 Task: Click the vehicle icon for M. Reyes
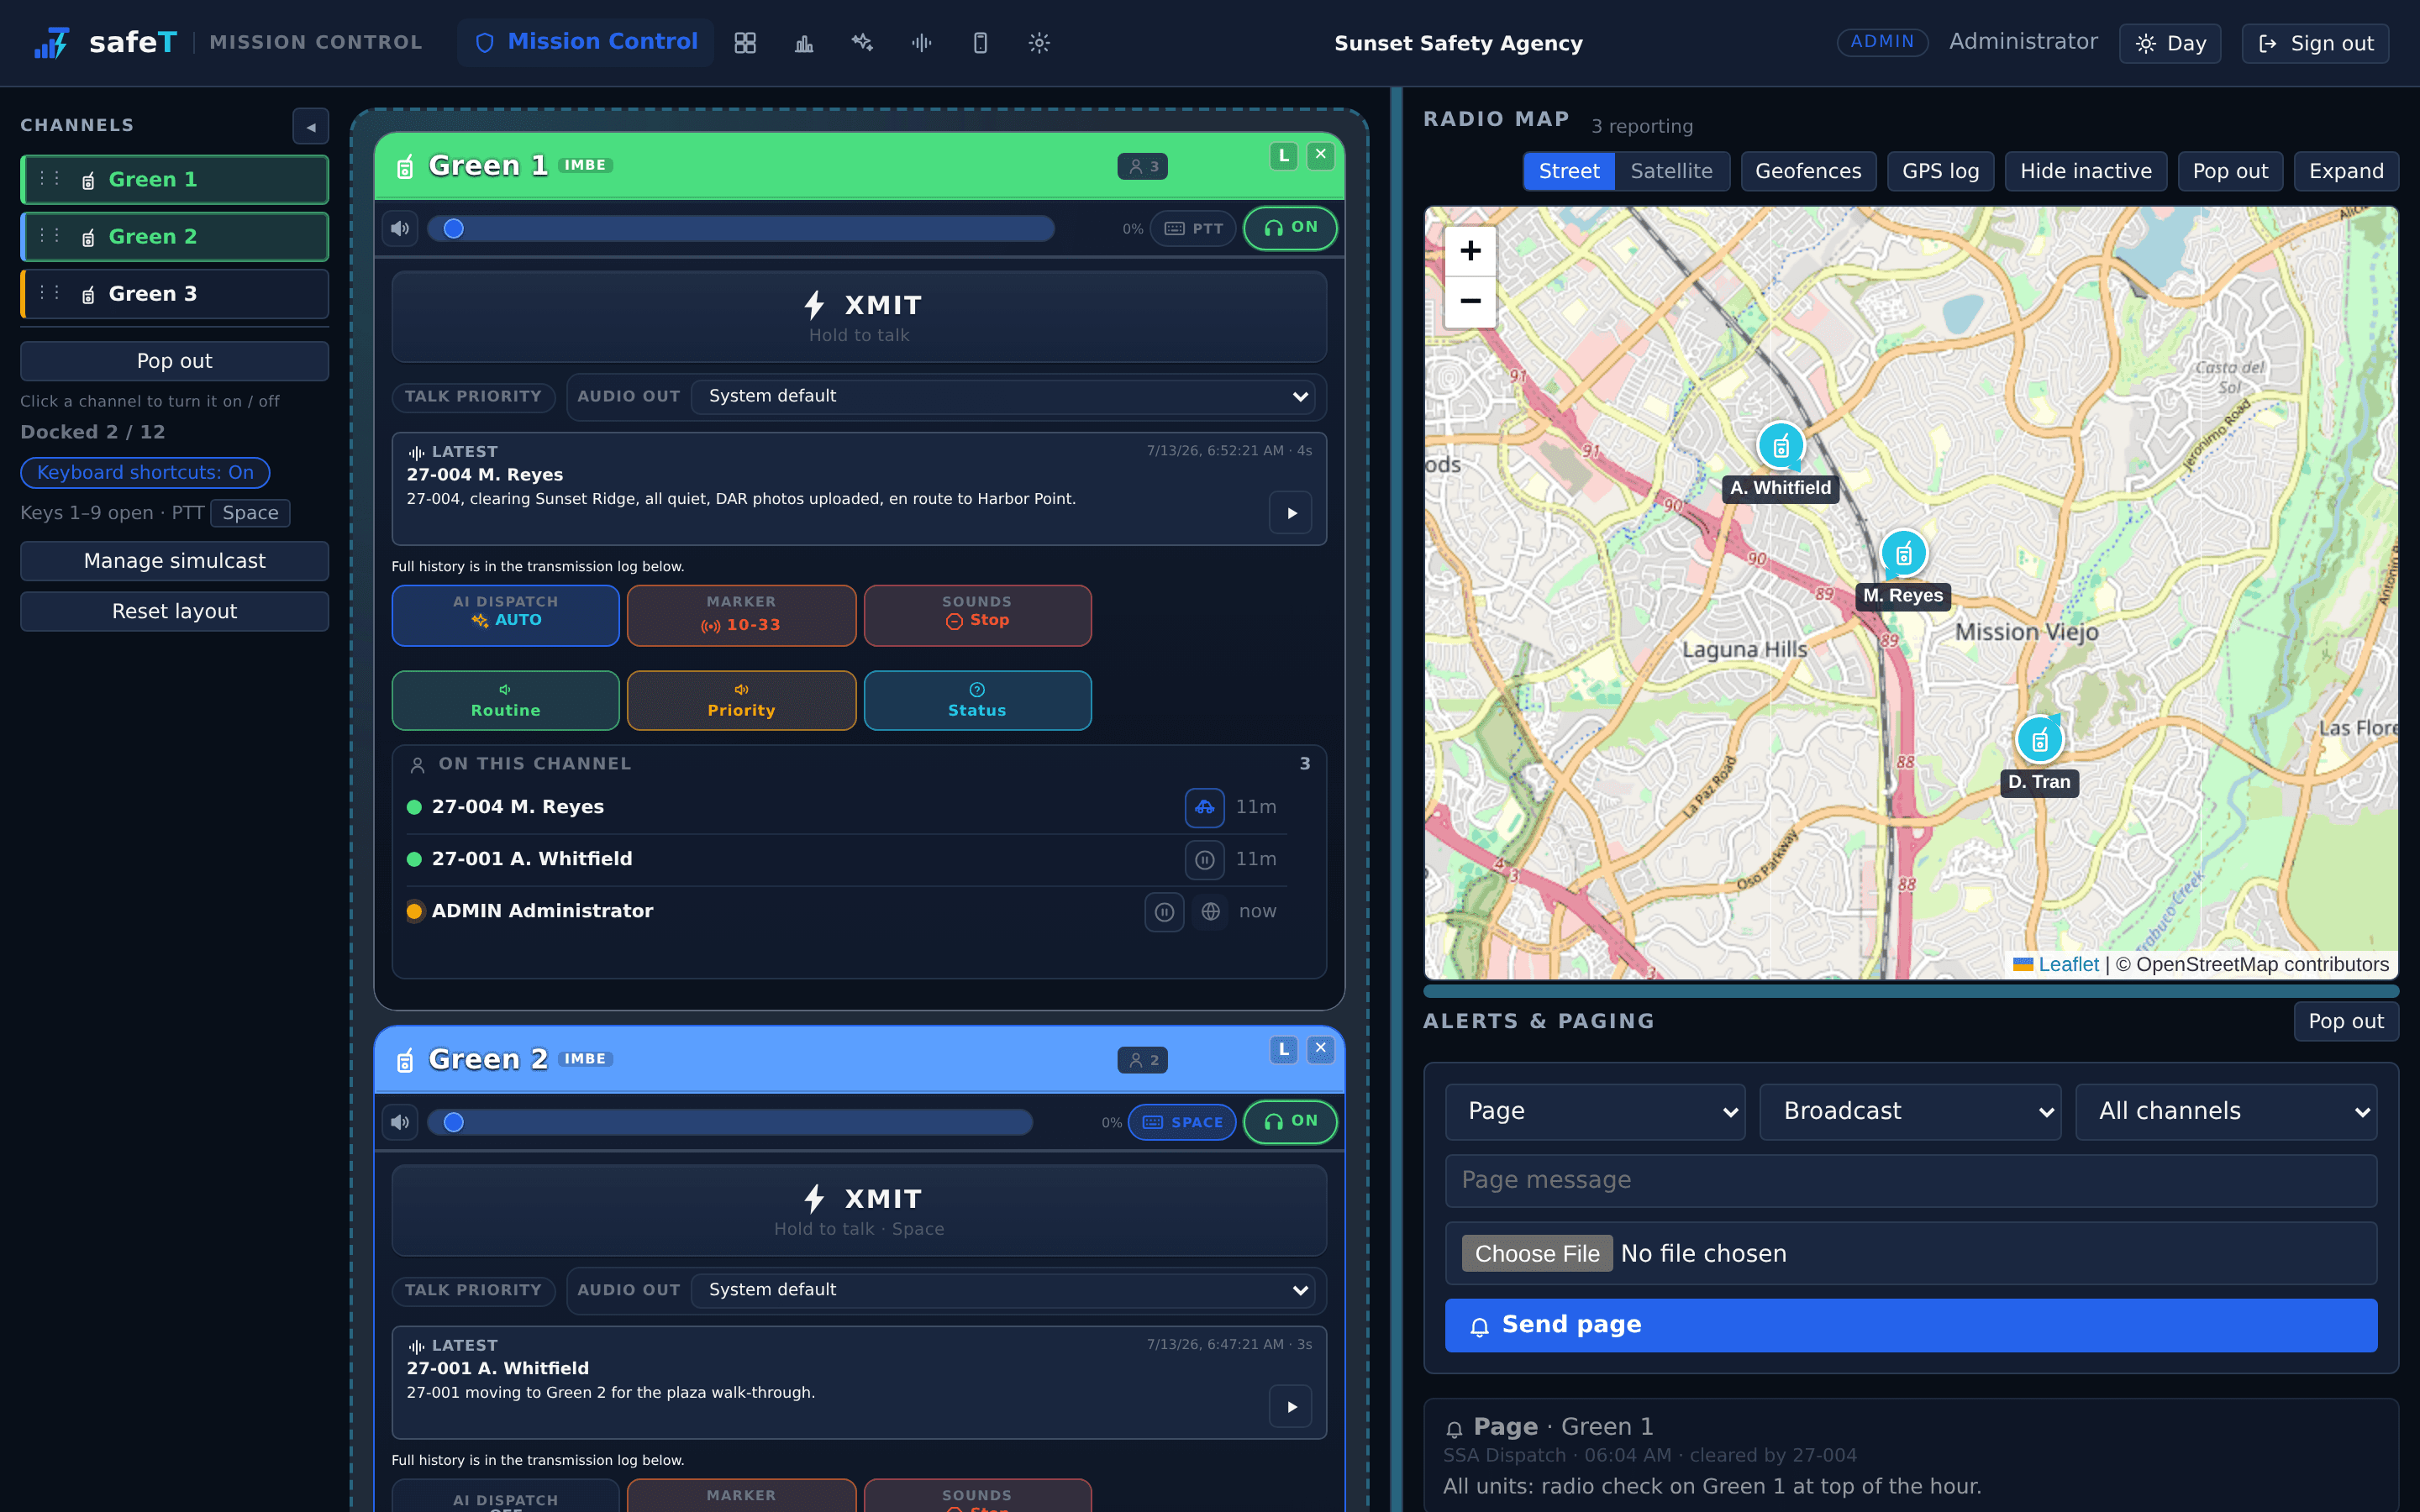pyautogui.click(x=1205, y=807)
